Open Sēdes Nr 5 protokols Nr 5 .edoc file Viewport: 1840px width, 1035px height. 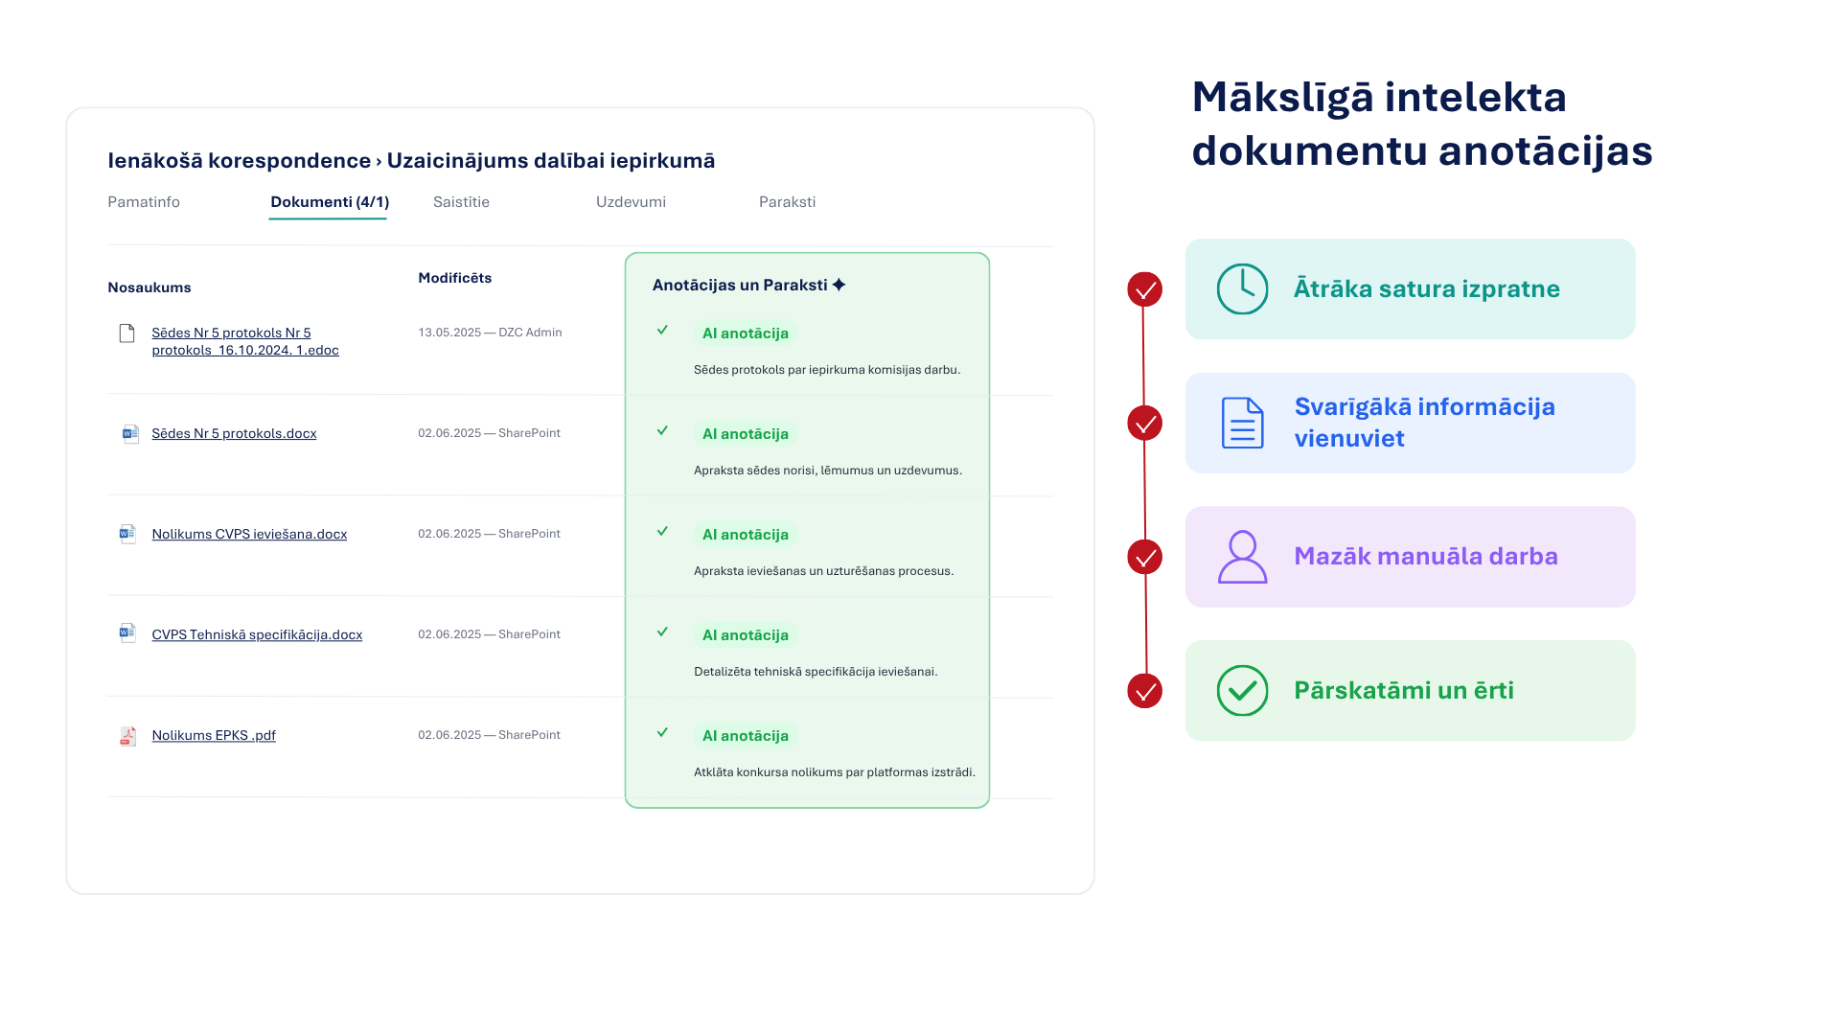[245, 341]
